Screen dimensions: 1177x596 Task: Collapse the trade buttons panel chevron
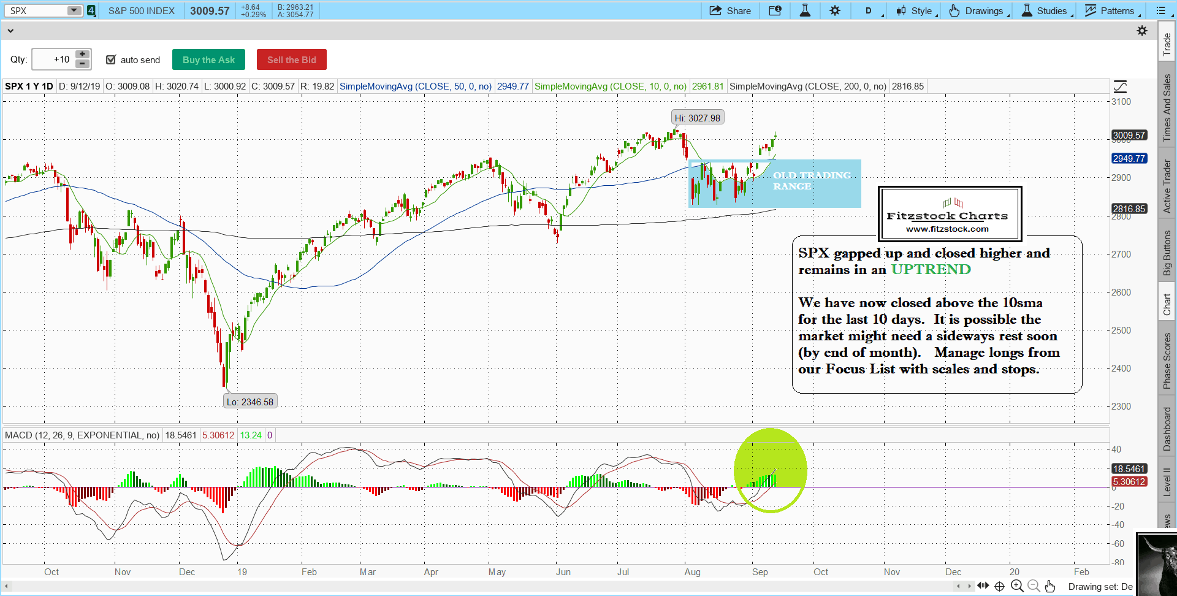coord(10,31)
